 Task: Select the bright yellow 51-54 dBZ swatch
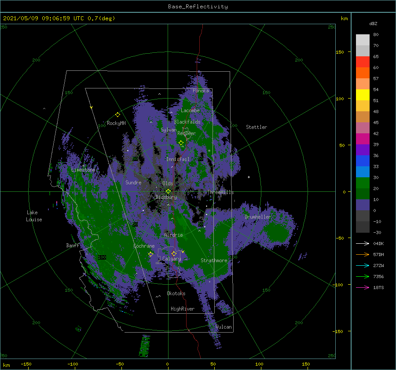363,95
